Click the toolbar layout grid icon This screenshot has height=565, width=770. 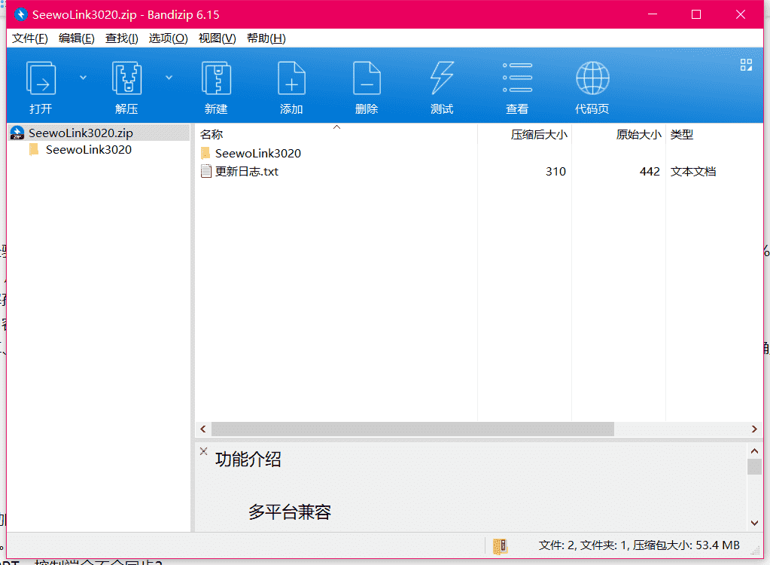(x=747, y=65)
